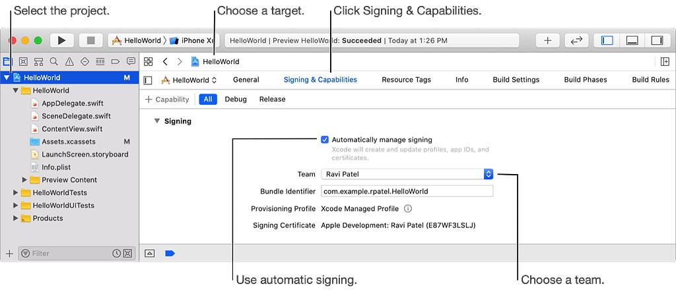This screenshot has width=676, height=290.
Task: Select Assets.xcassets
Action: point(70,142)
